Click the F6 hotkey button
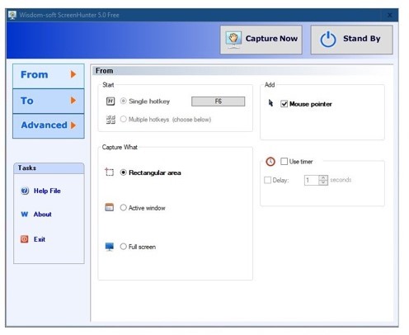 coord(218,101)
